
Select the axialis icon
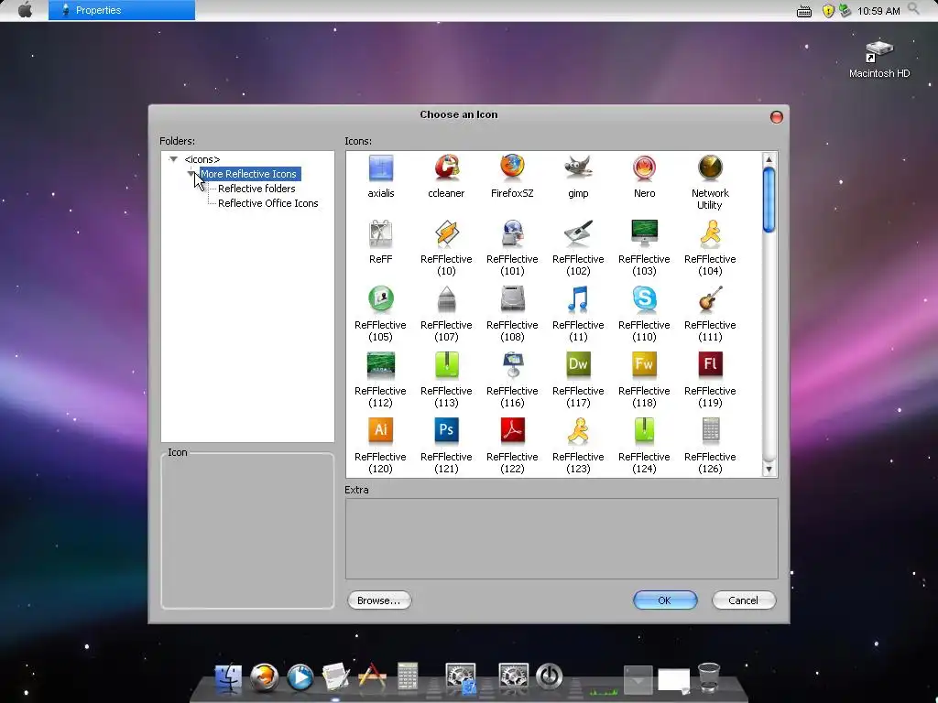(380, 168)
